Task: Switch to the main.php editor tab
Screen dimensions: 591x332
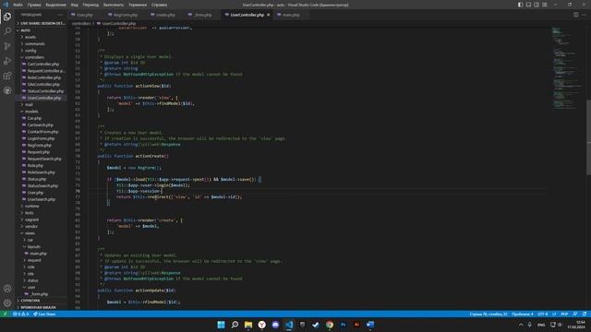Action: point(291,15)
